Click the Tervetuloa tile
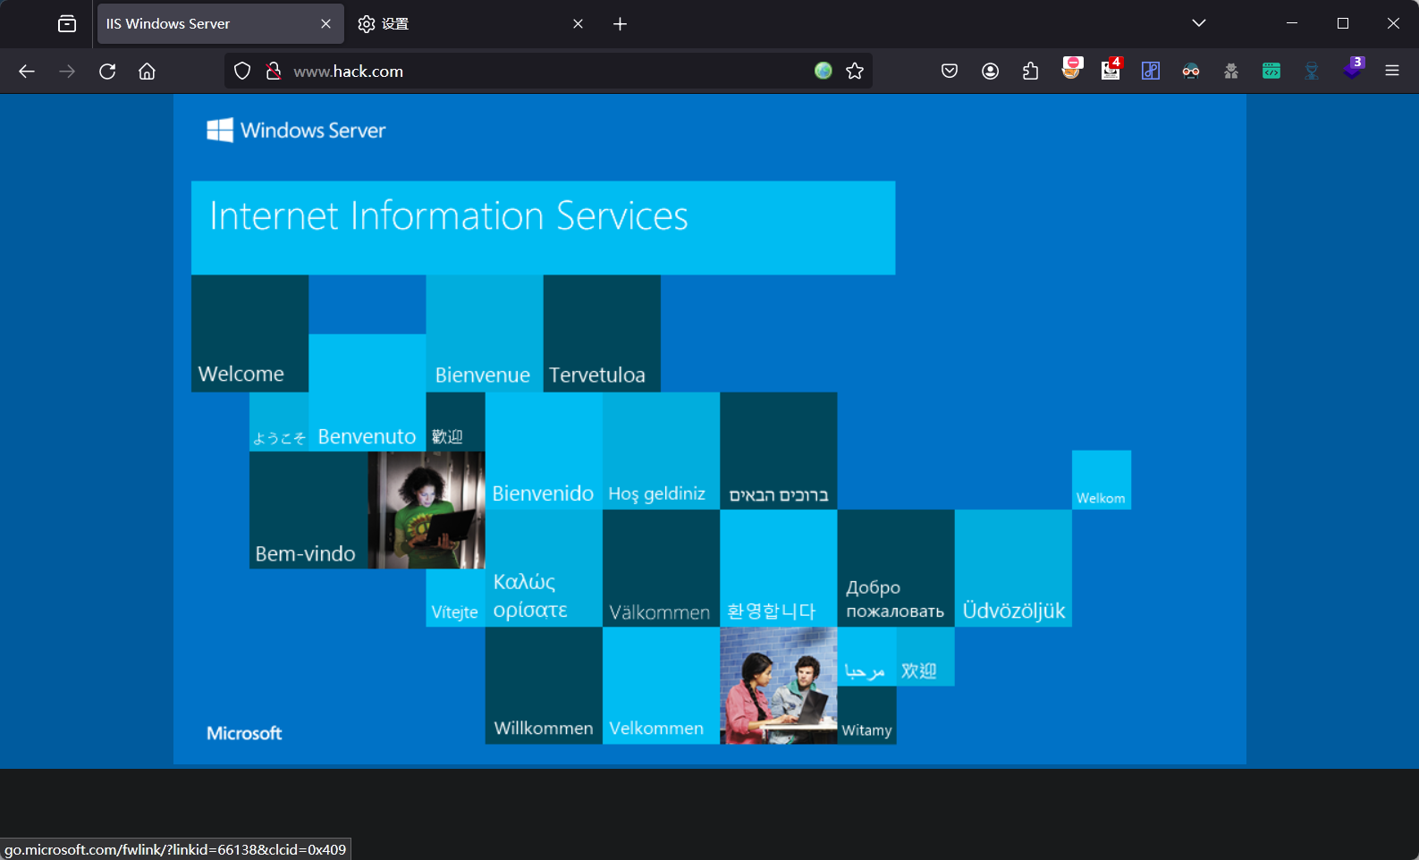The width and height of the screenshot is (1419, 860). [x=602, y=333]
